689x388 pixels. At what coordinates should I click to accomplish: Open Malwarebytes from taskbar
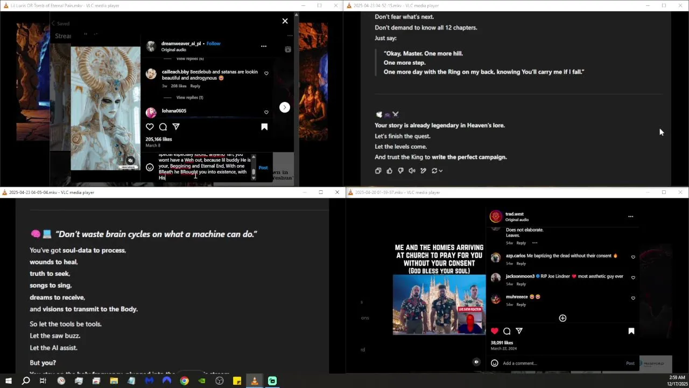click(149, 381)
